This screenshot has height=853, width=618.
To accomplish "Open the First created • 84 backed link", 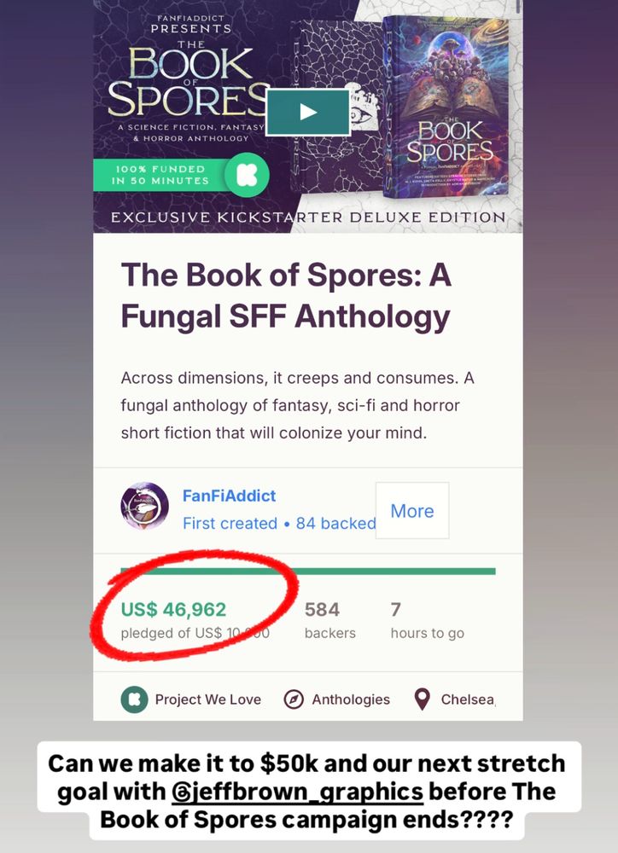I will 279,524.
